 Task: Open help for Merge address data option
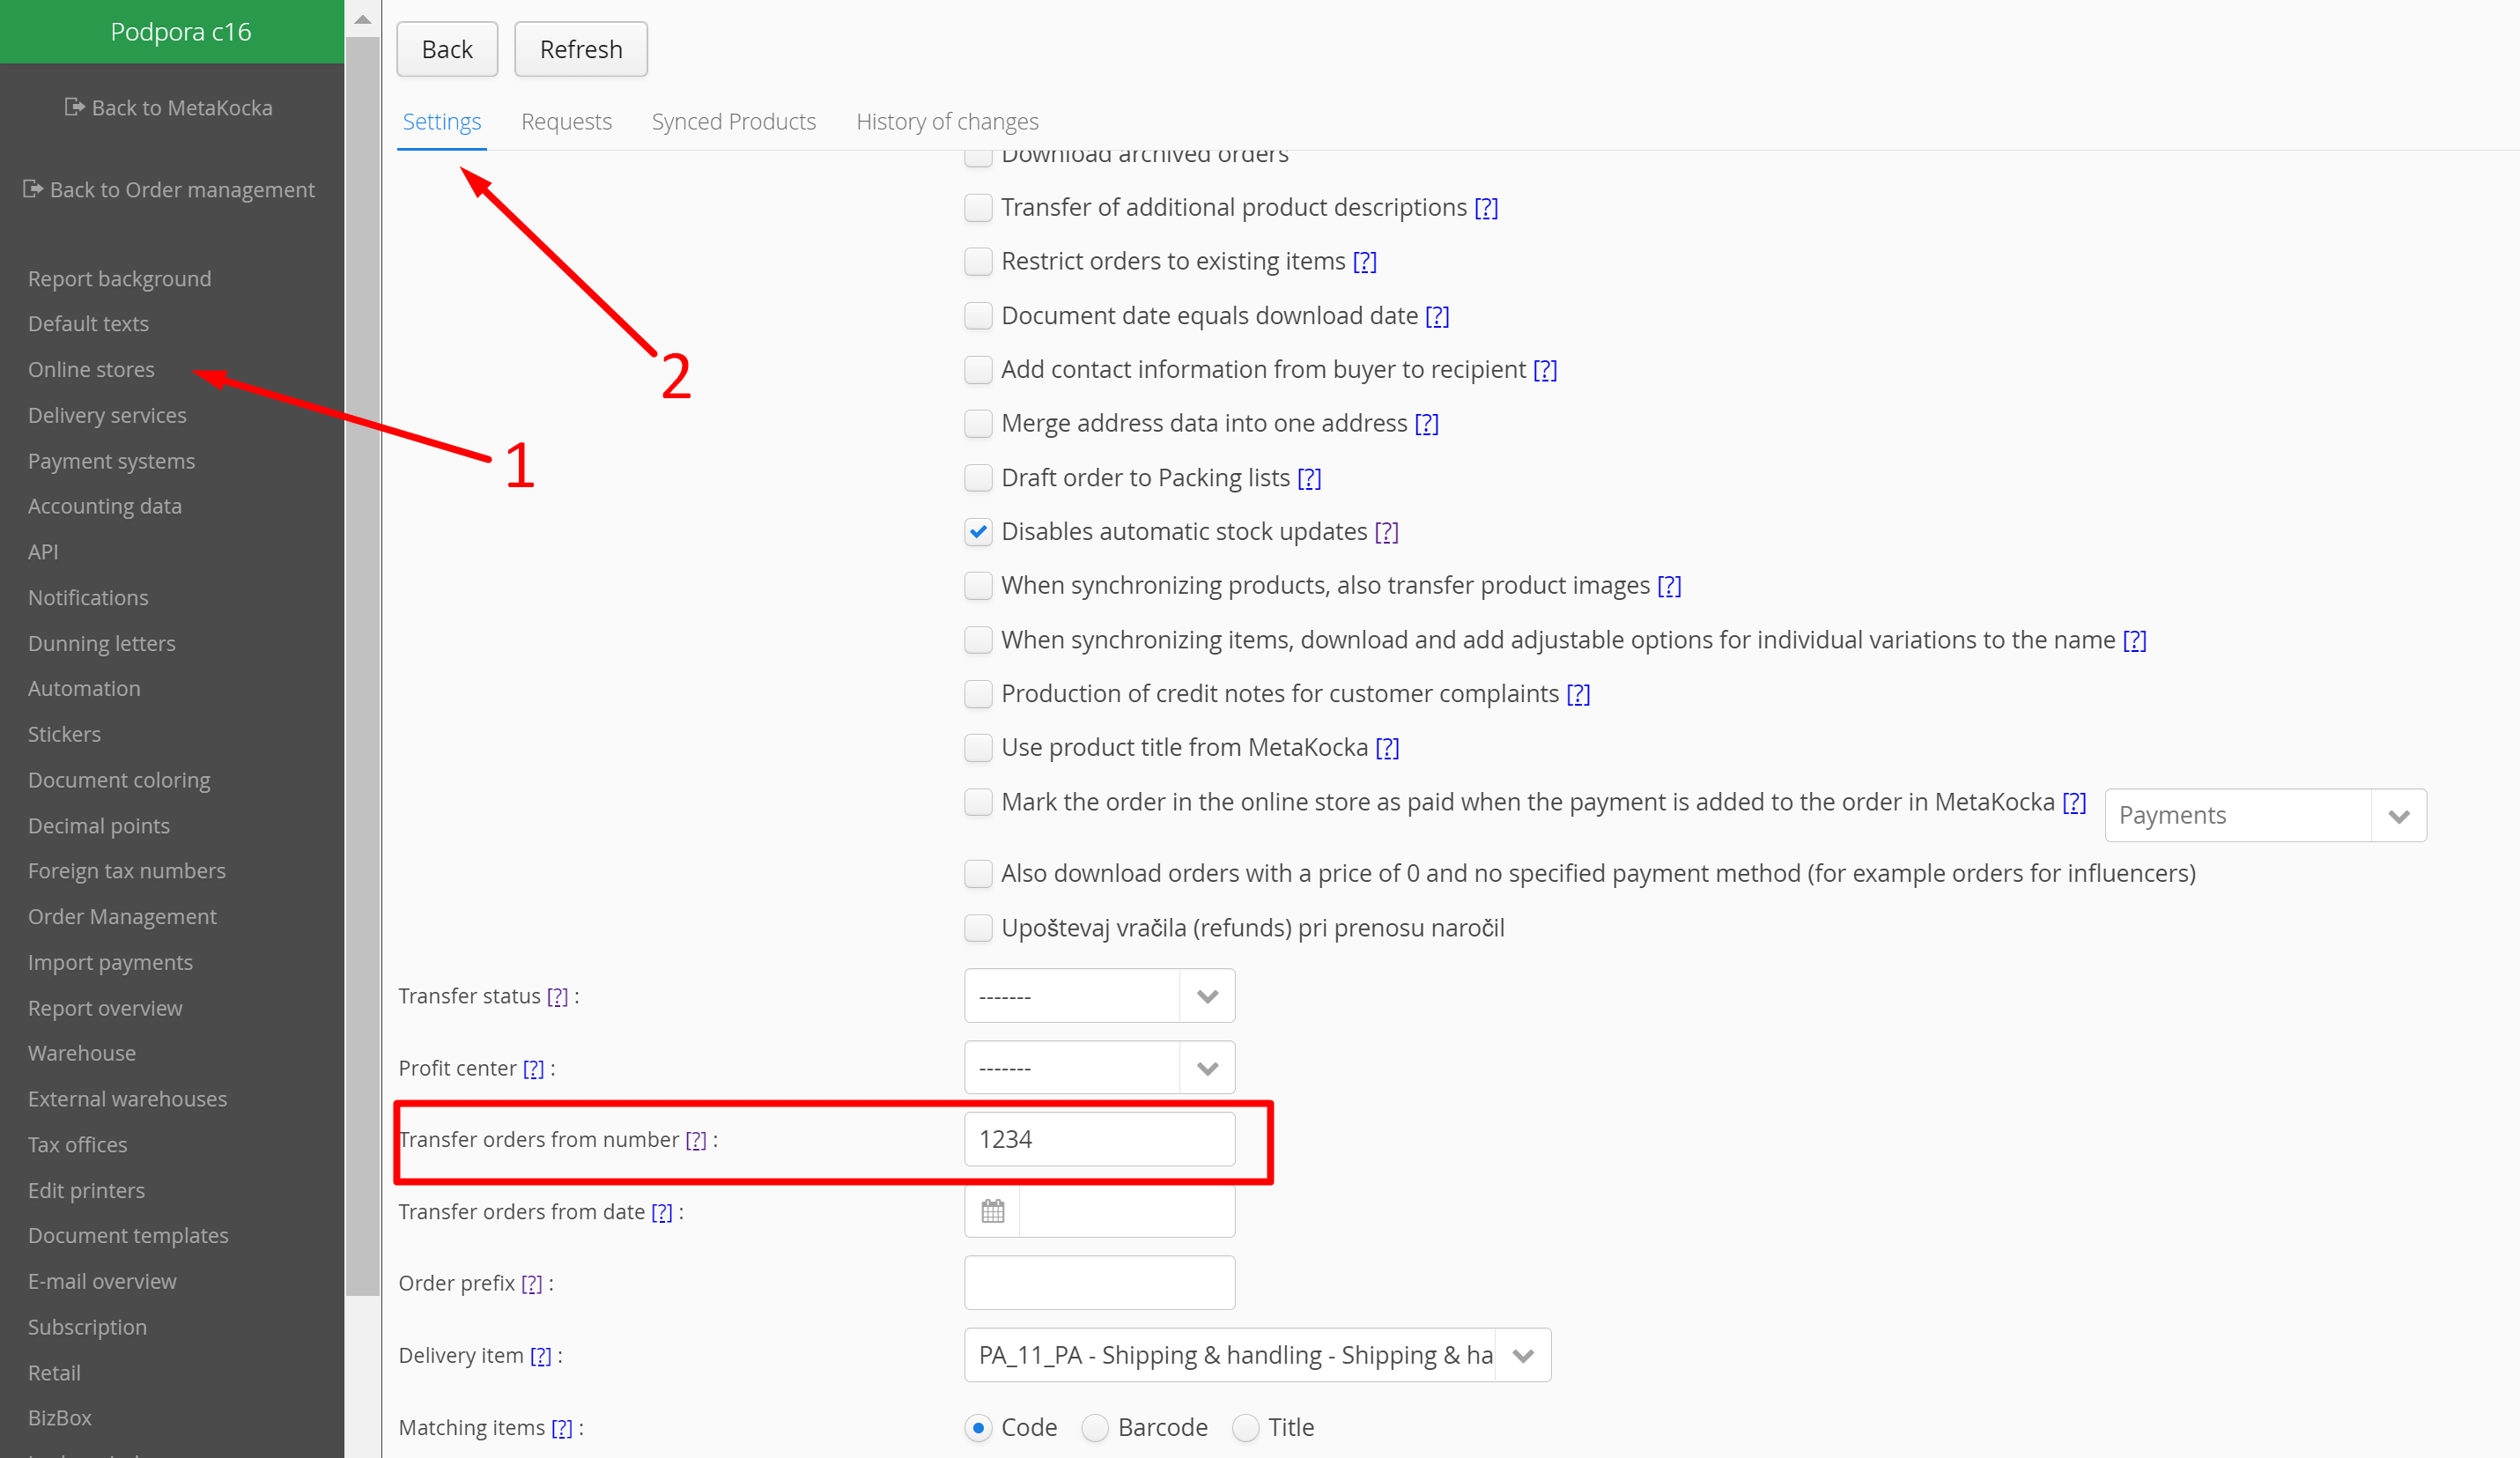click(x=1426, y=424)
